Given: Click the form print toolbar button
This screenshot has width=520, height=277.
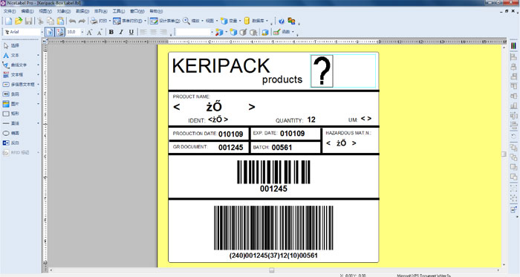Looking at the screenshot, I should pos(127,21).
